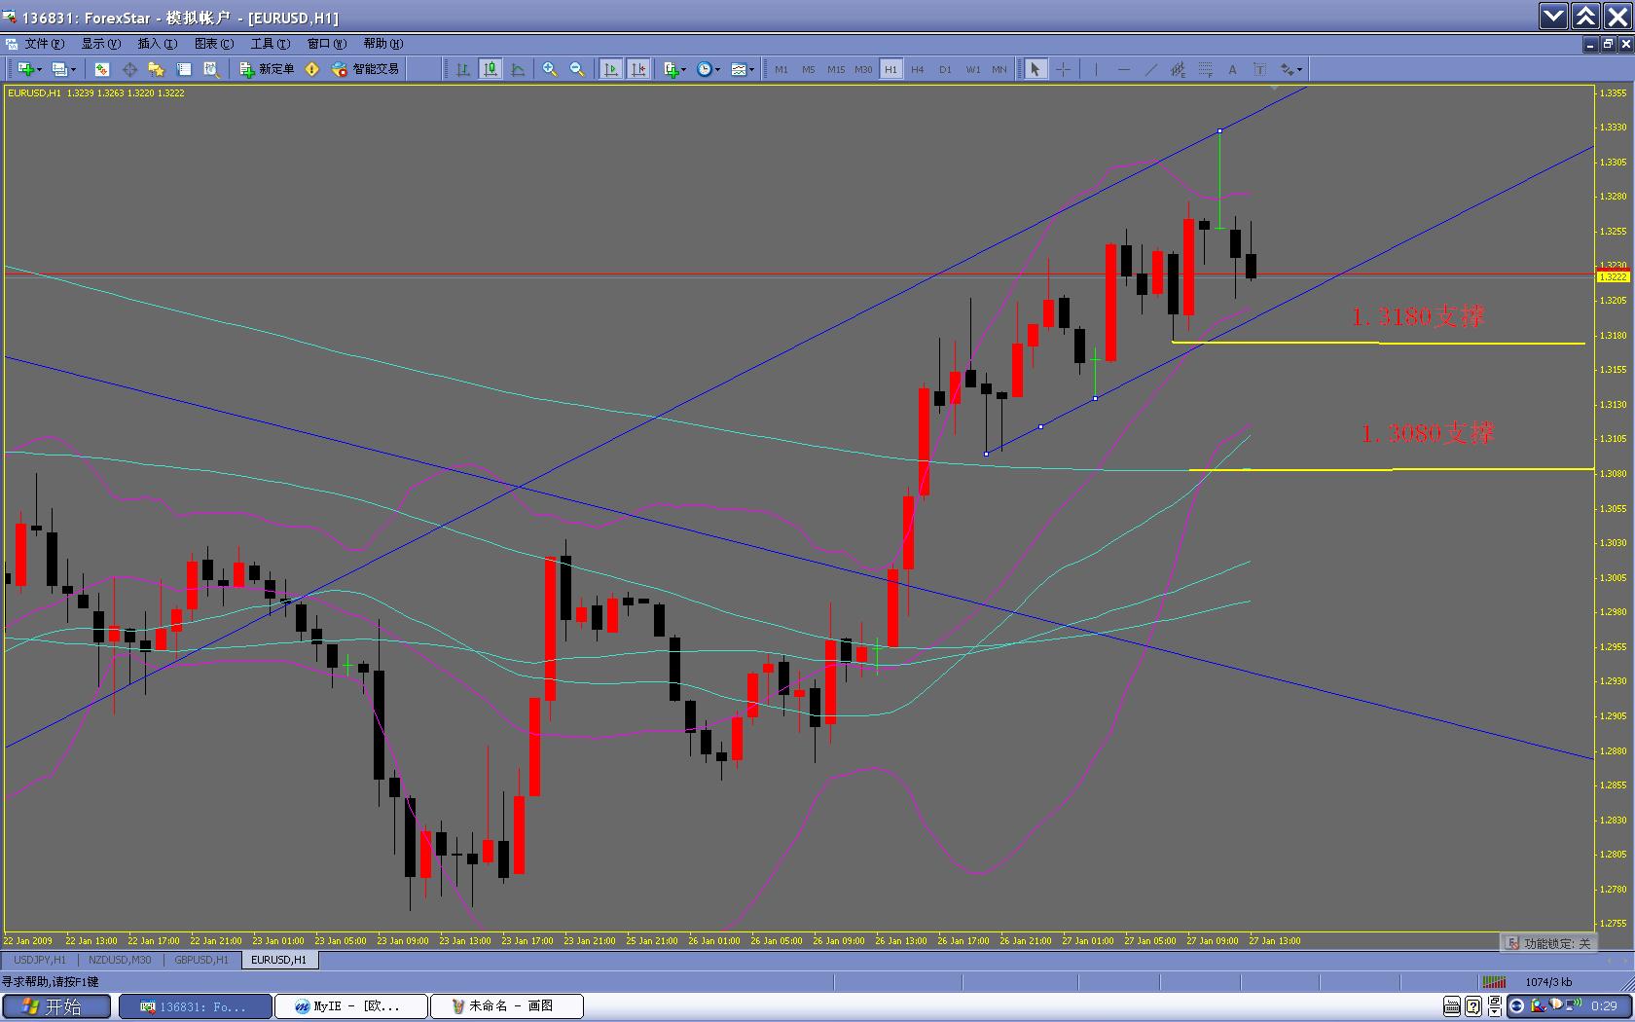The width and height of the screenshot is (1635, 1022).
Task: Open the Market Watch window icon
Action: (102, 69)
